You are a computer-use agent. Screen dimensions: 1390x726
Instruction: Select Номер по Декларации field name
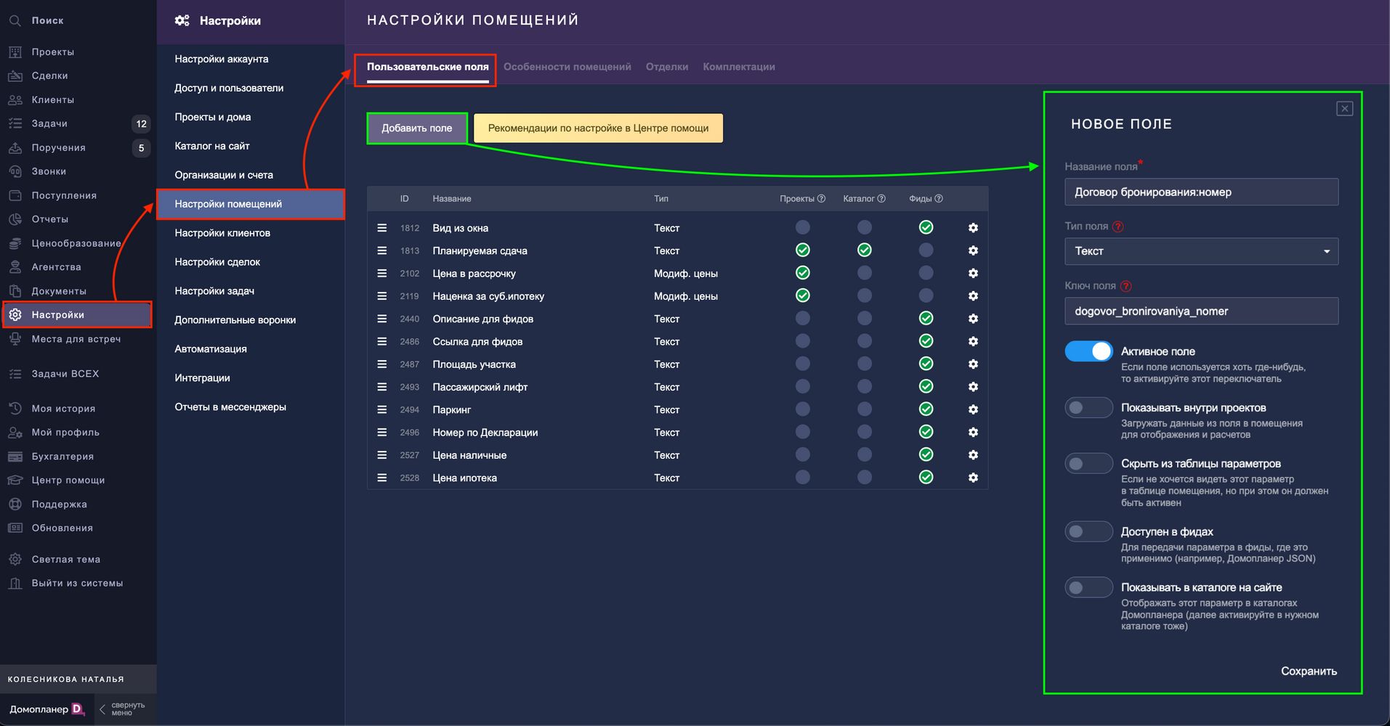point(485,433)
